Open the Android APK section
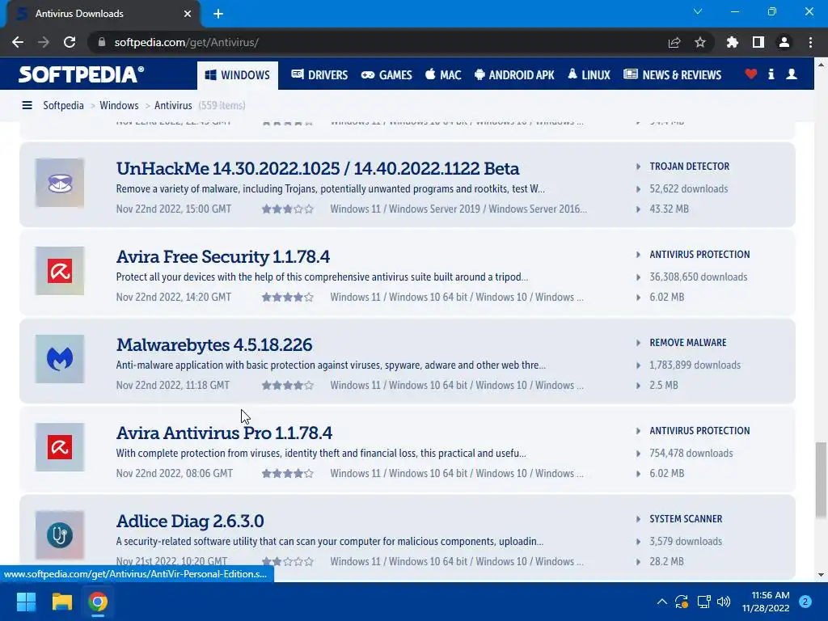The width and height of the screenshot is (828, 621). point(514,75)
